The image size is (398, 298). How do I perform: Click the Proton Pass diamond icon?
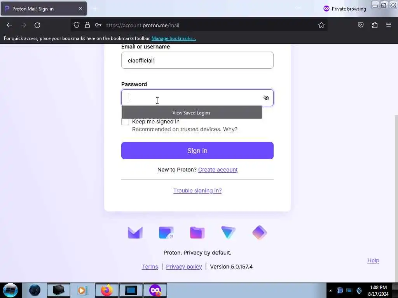point(259,233)
